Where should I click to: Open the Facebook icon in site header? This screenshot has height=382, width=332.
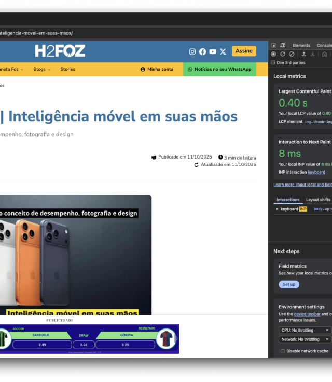point(202,51)
